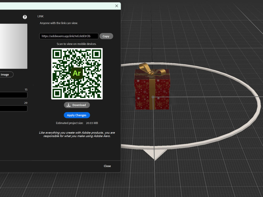263x197 pixels.
Task: Click the help question mark icon
Action: pyautogui.click(x=25, y=17)
